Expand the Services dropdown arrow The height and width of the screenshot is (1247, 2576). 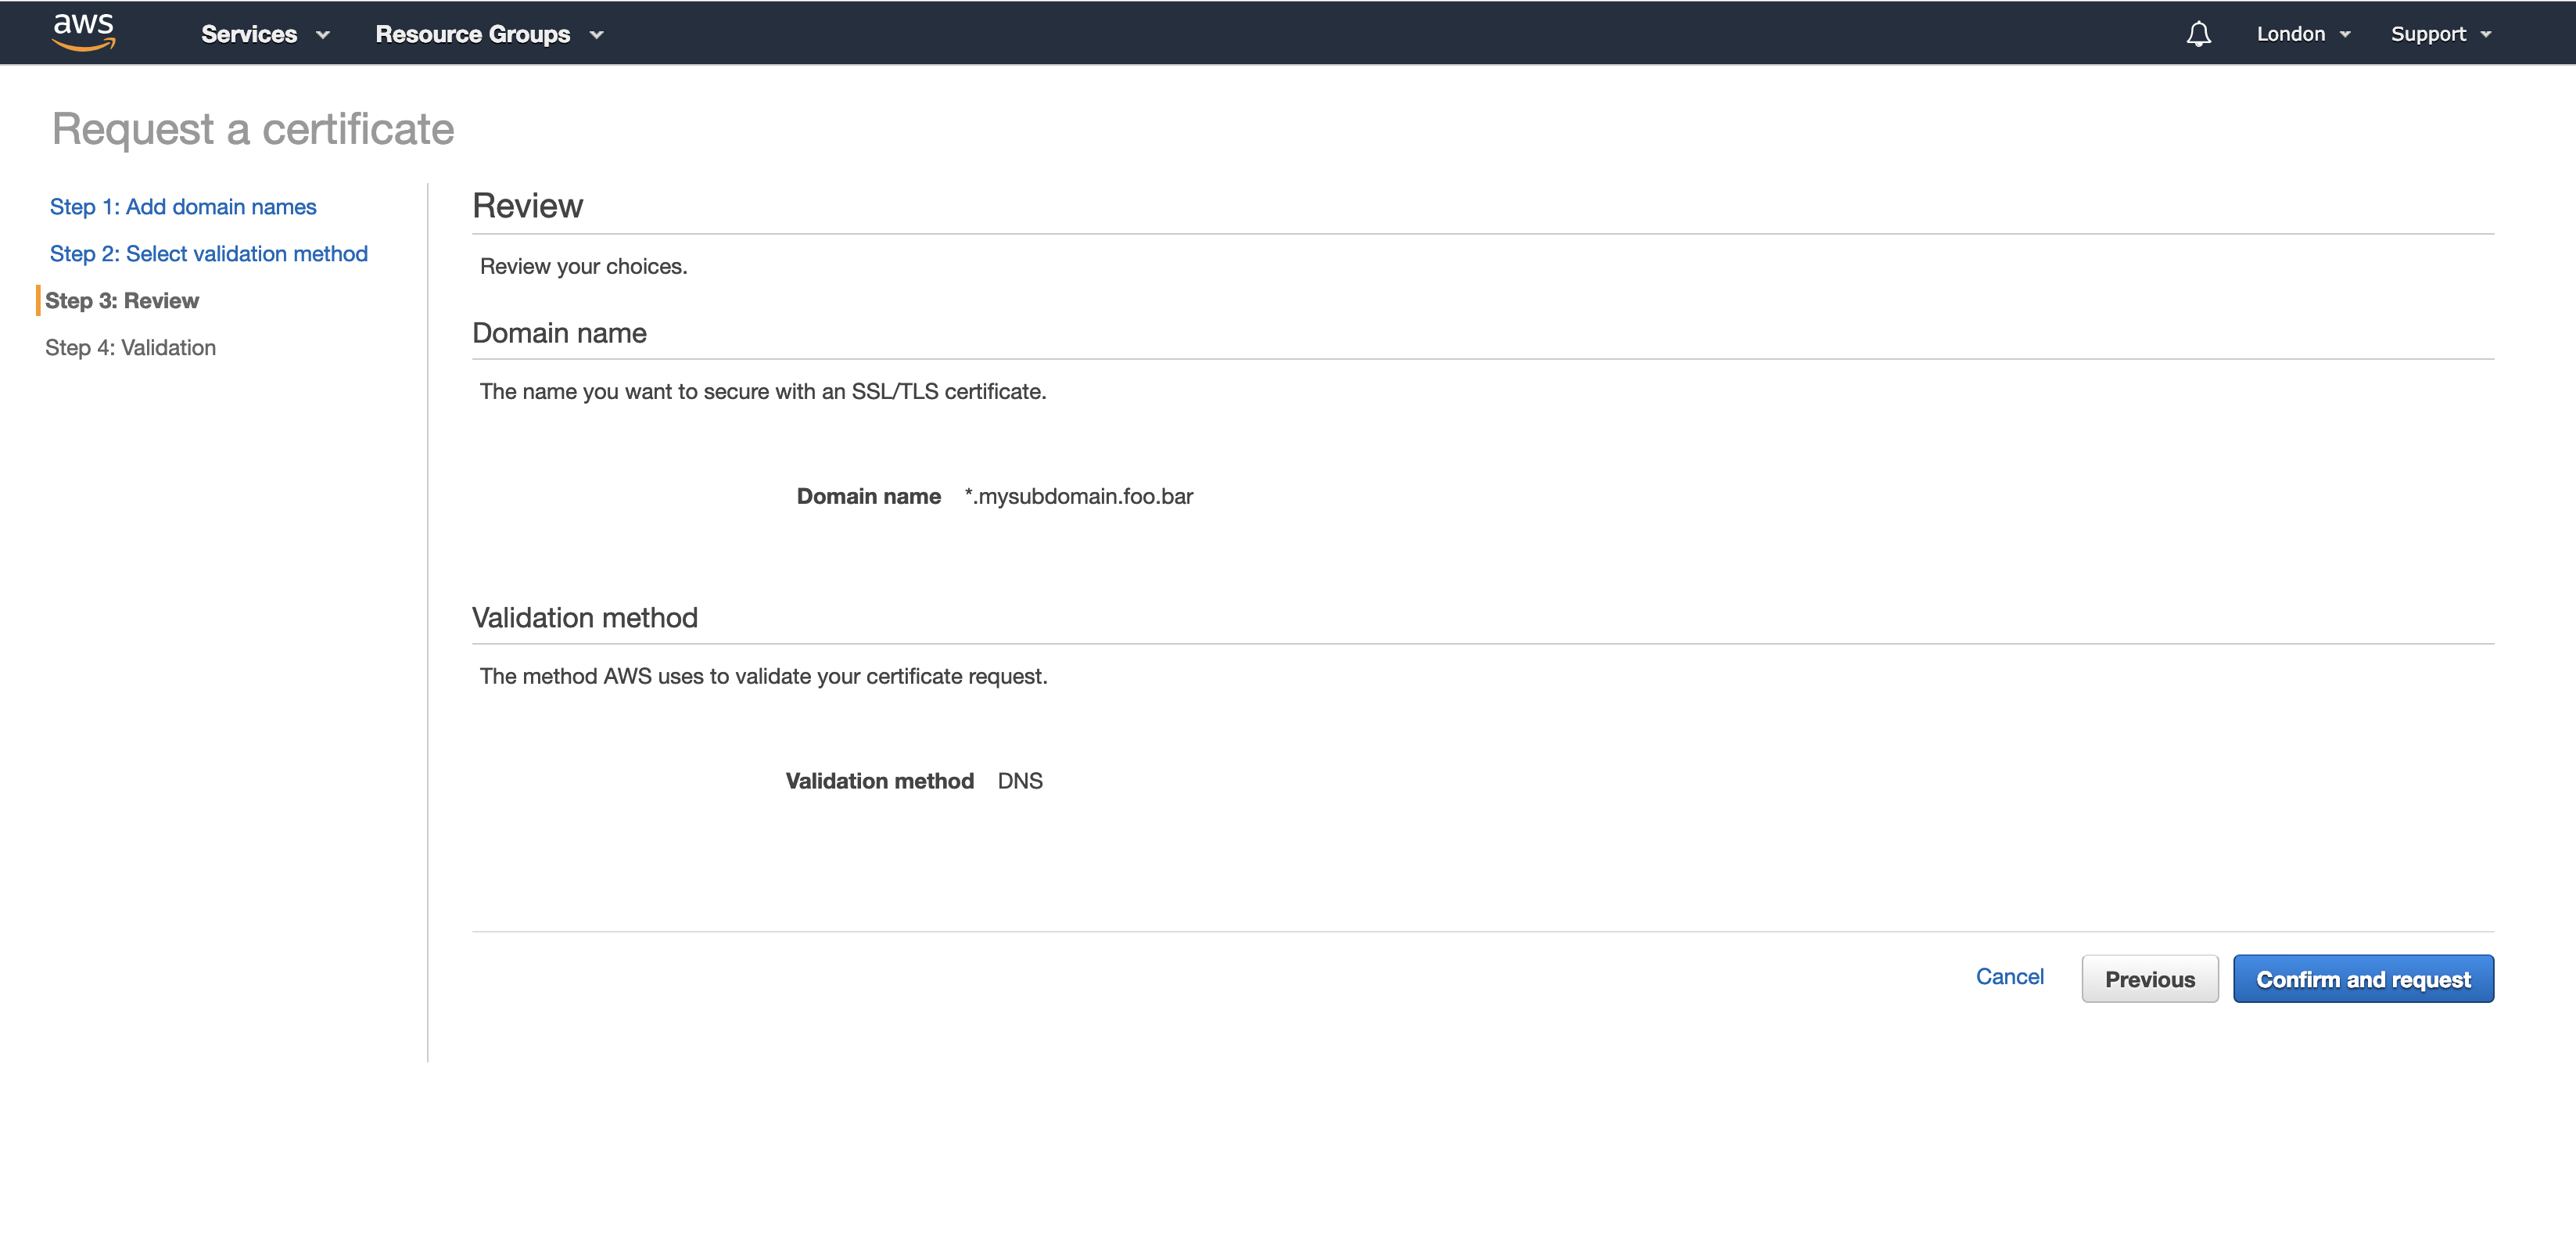[323, 35]
